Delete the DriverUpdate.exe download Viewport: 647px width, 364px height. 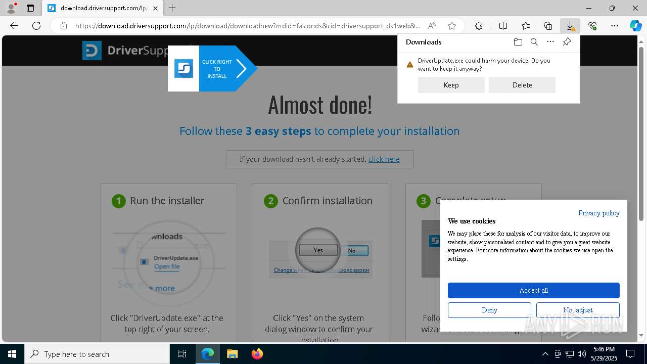[522, 85]
